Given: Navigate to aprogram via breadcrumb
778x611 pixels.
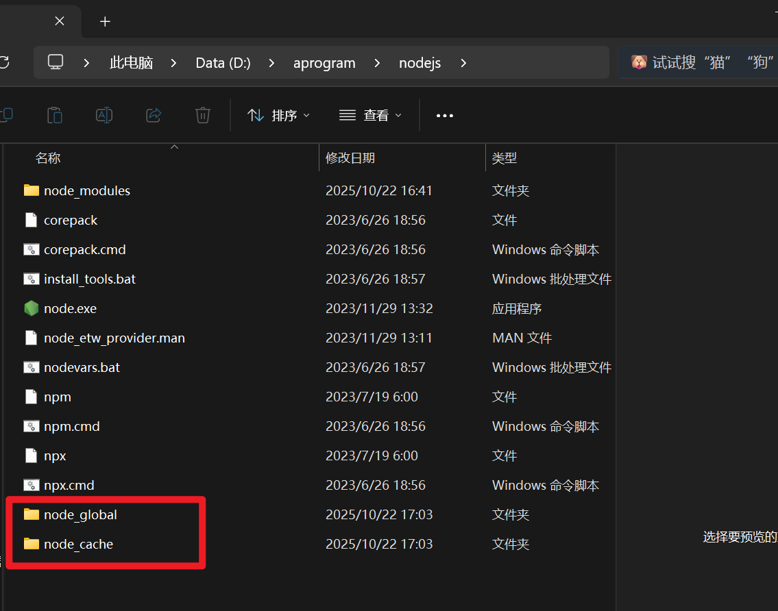Looking at the screenshot, I should coord(324,62).
